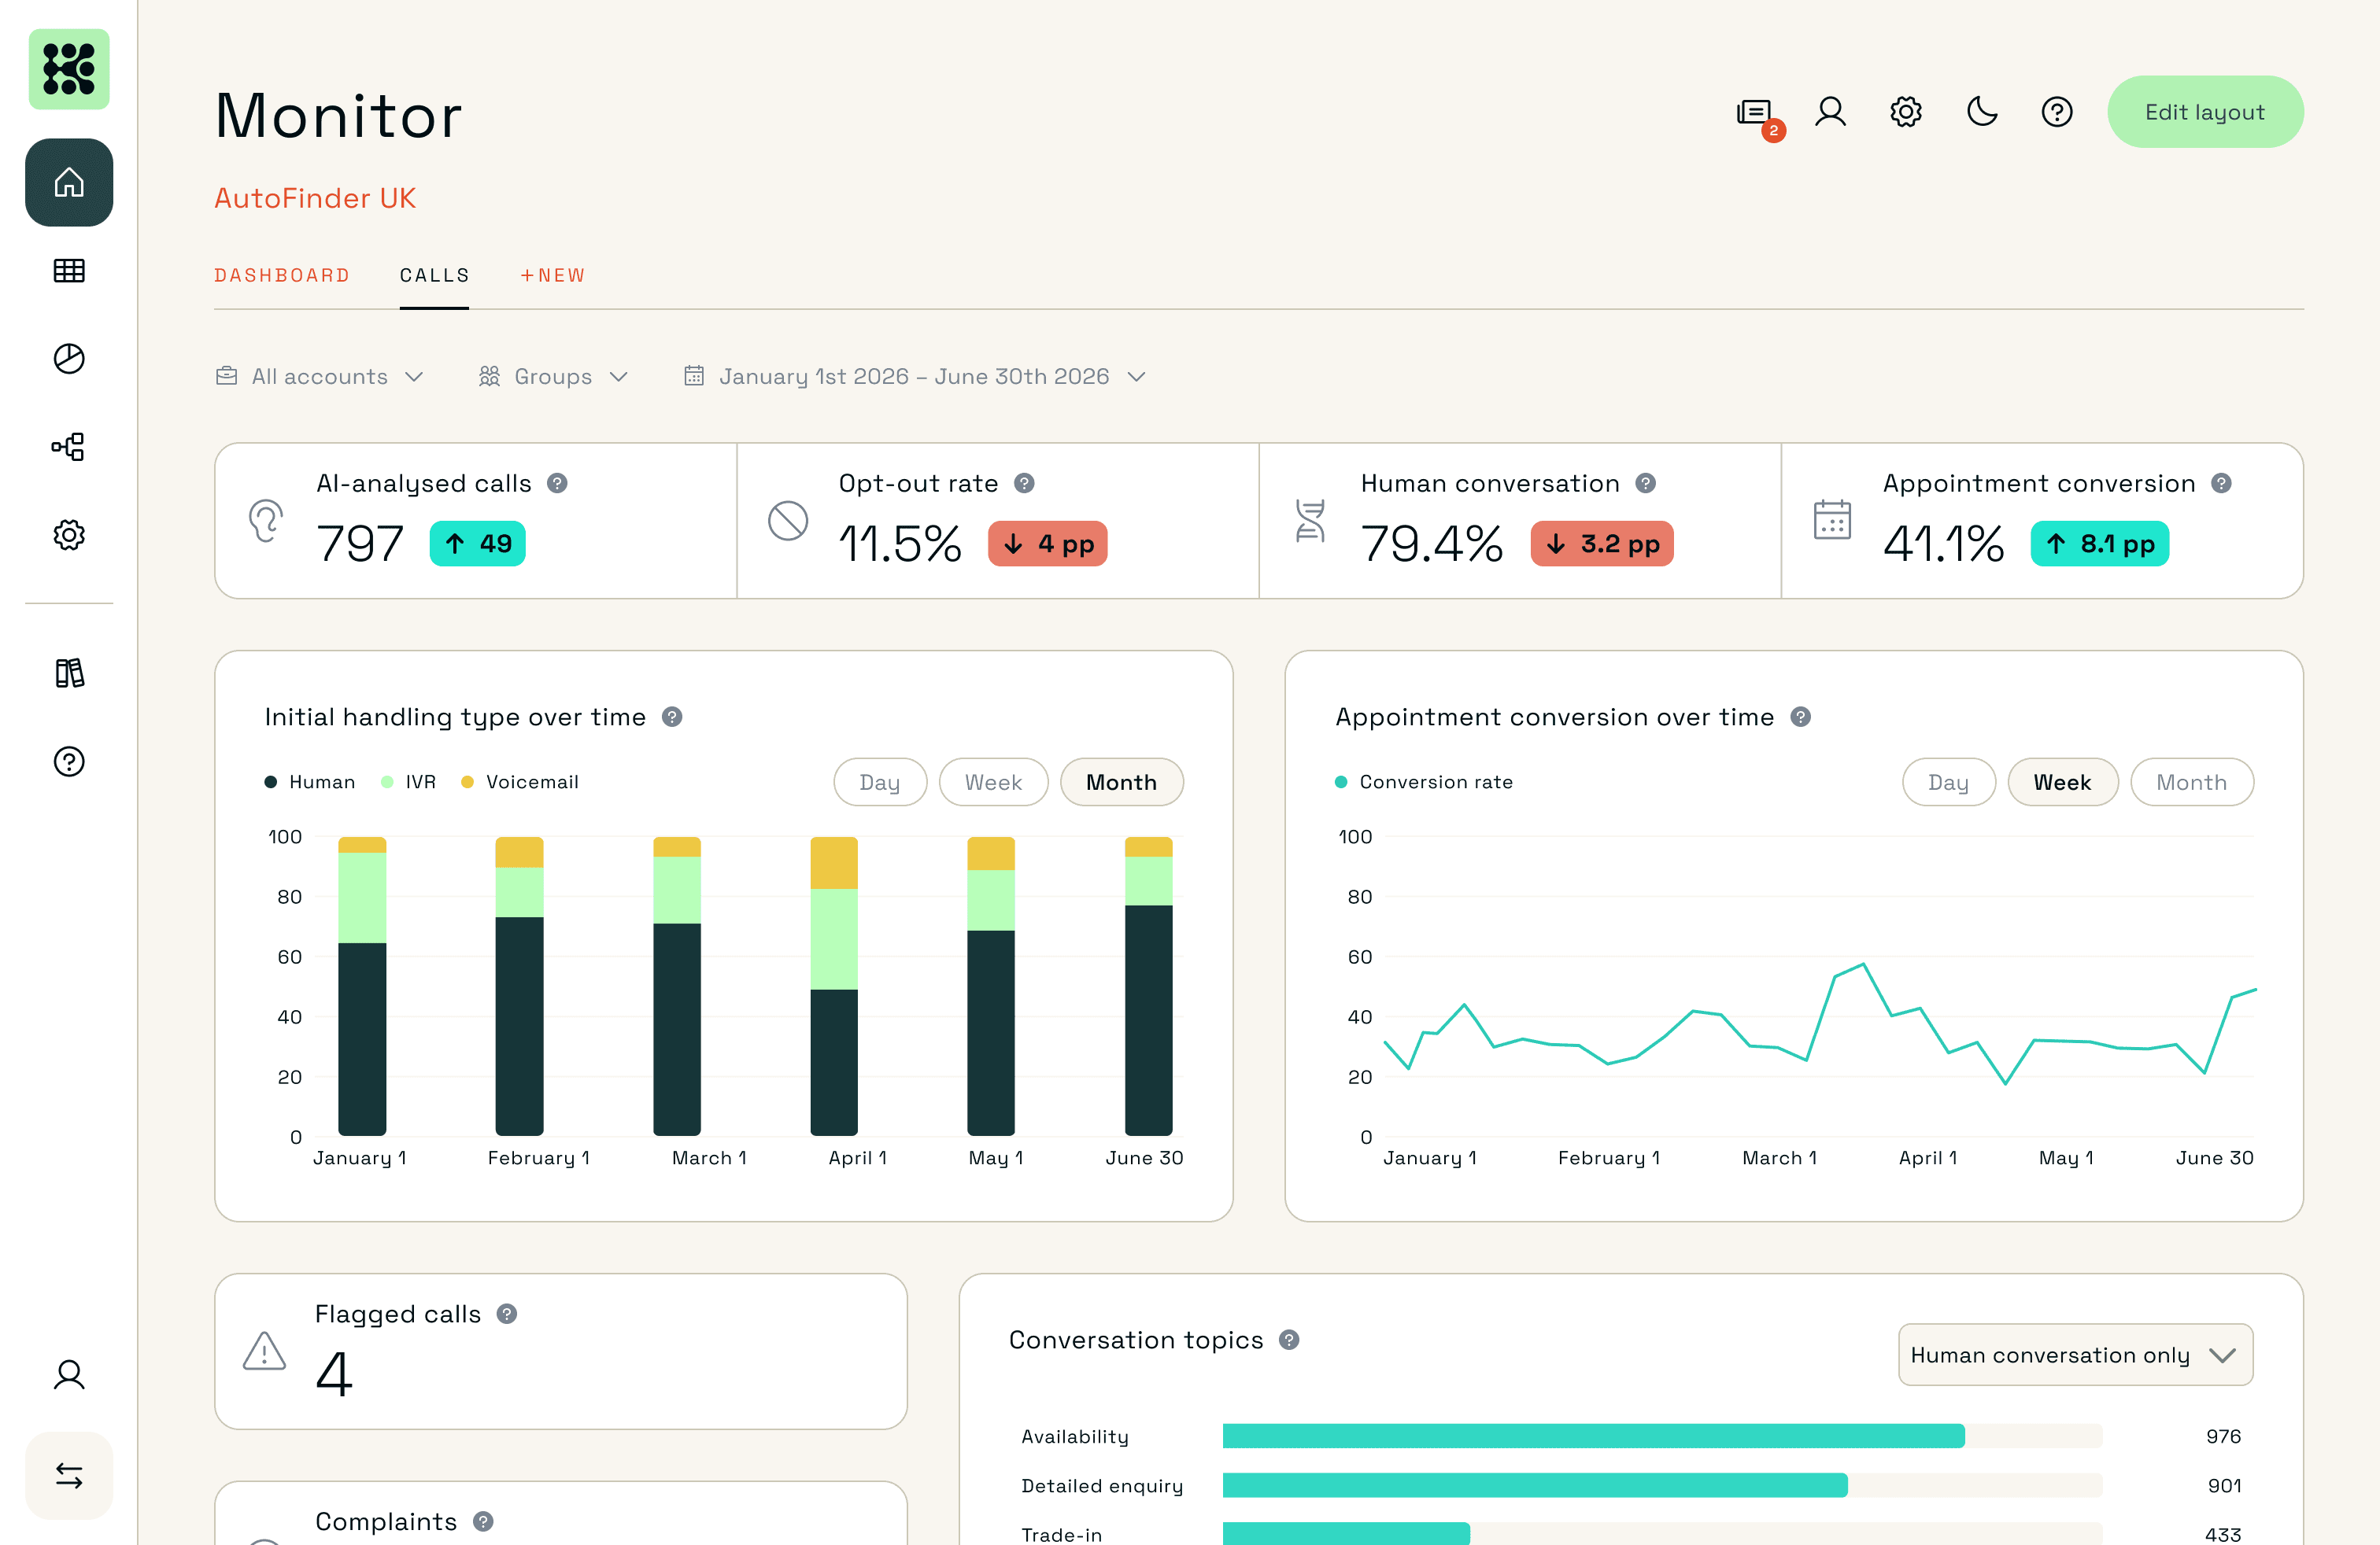Click info icon beside Appointment conversion over time
The height and width of the screenshot is (1545, 2380).
click(1801, 717)
